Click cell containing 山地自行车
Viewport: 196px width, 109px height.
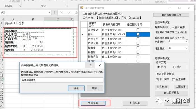point(33,38)
